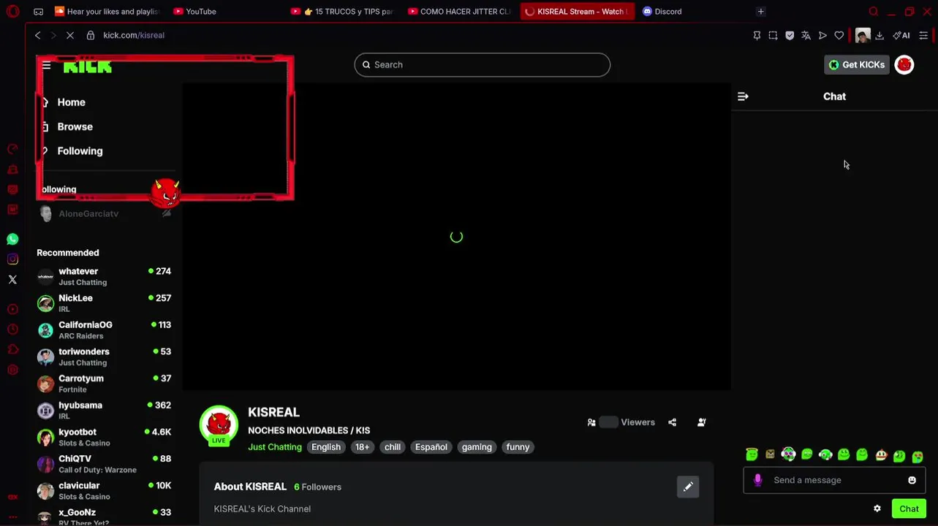Image resolution: width=938 pixels, height=526 pixels.
Task: Open Browse in Kick sidebar
Action: pyautogui.click(x=75, y=126)
